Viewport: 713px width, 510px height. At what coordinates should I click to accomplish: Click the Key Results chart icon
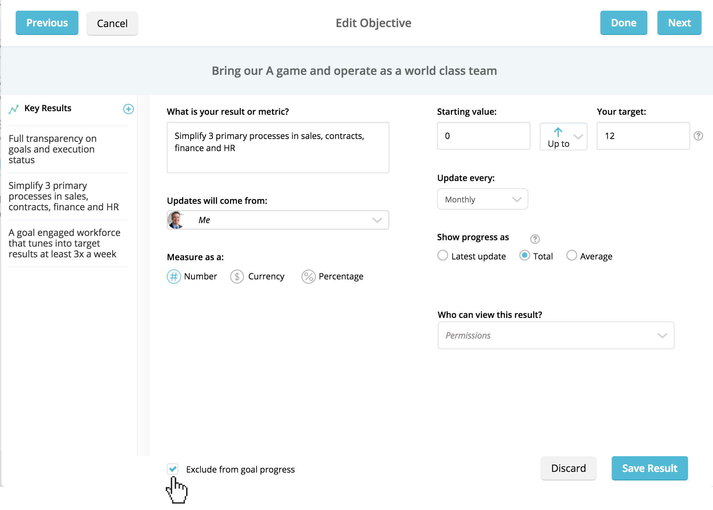14,109
